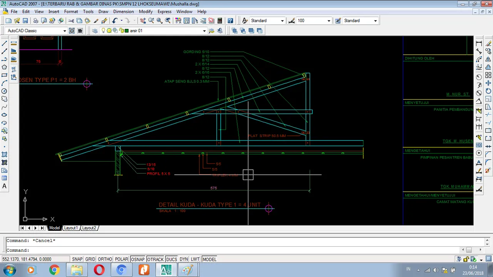Click the Pan realtime hand icon
Screen dimensions: 493x277
tap(143, 21)
